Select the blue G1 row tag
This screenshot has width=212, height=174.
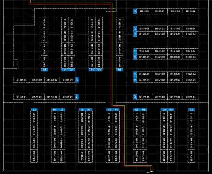tap(99, 70)
